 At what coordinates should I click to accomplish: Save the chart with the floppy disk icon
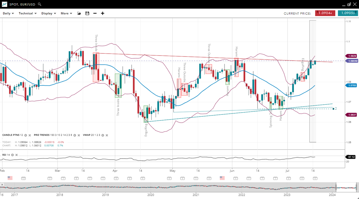click(x=87, y=13)
